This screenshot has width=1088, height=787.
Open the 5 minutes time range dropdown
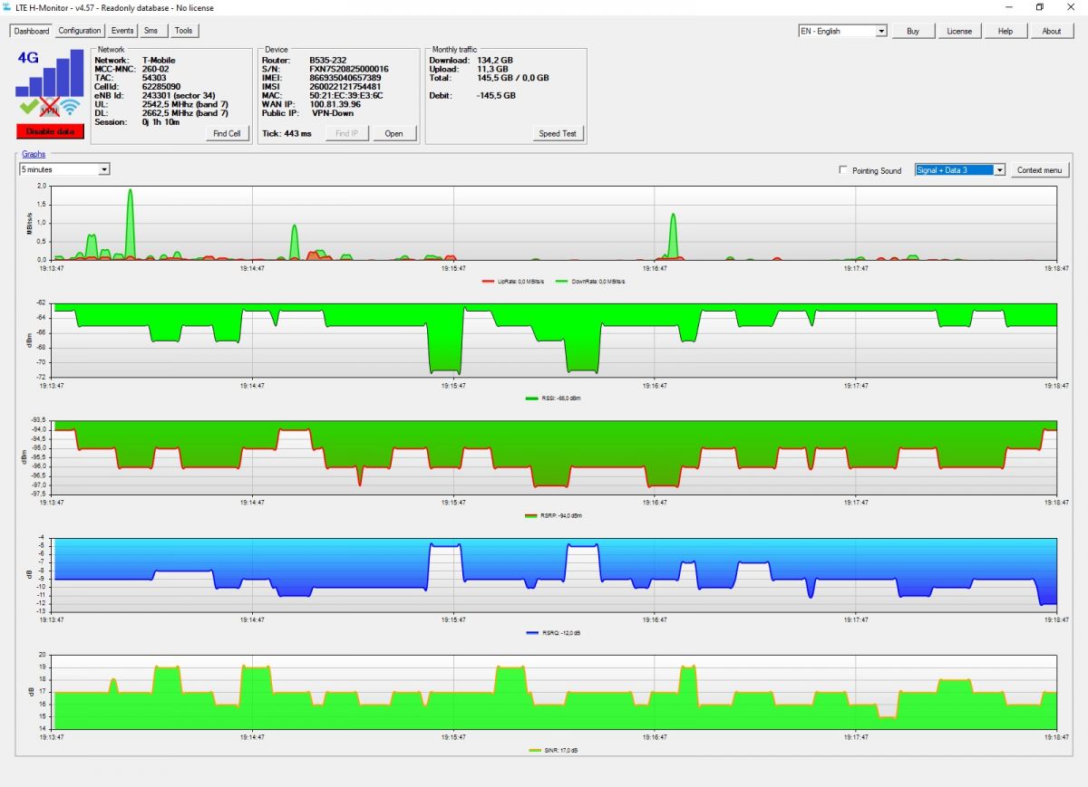(x=65, y=169)
